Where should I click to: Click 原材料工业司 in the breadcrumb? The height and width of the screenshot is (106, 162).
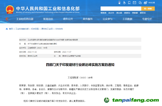47,29
